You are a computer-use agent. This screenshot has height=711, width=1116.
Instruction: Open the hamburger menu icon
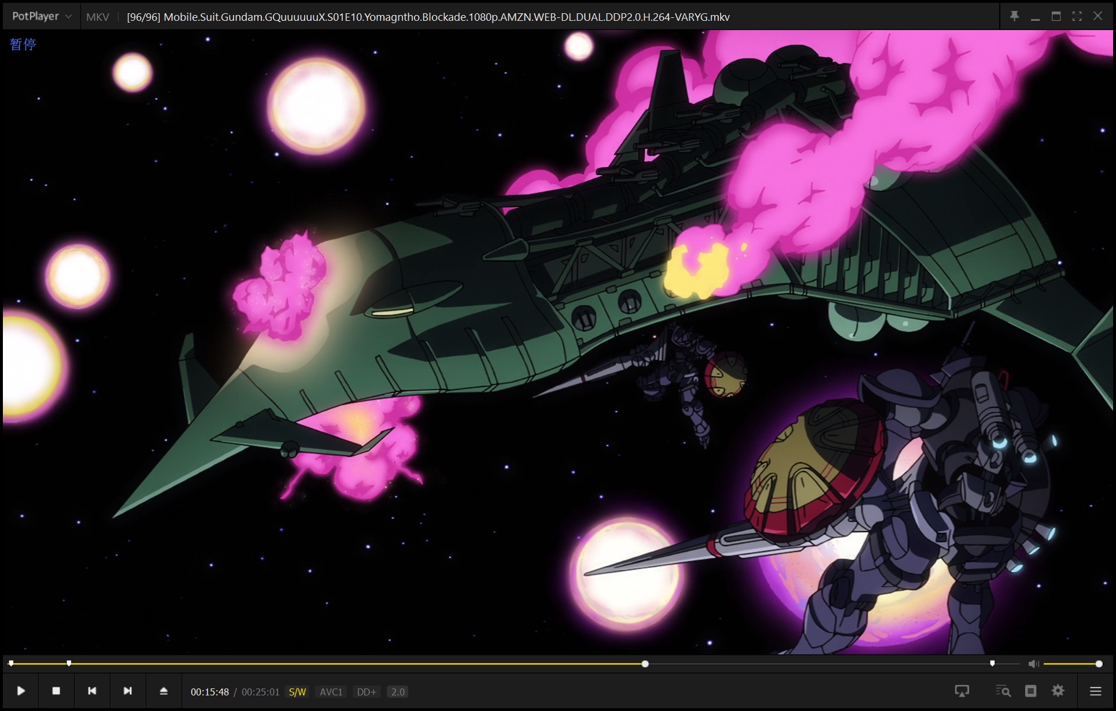pyautogui.click(x=1096, y=691)
